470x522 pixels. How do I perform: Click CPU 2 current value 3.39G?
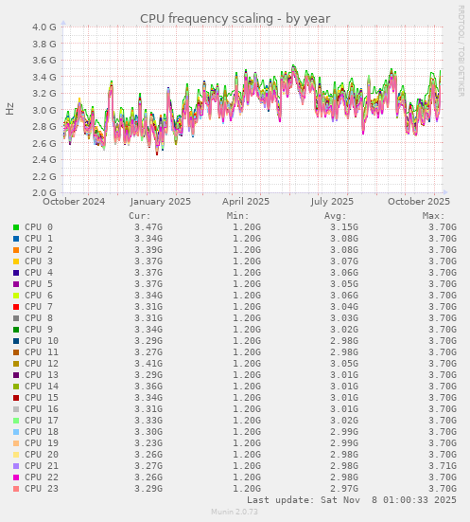click(x=148, y=250)
